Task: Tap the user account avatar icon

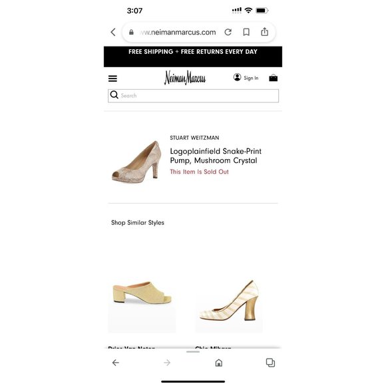Action: click(237, 77)
